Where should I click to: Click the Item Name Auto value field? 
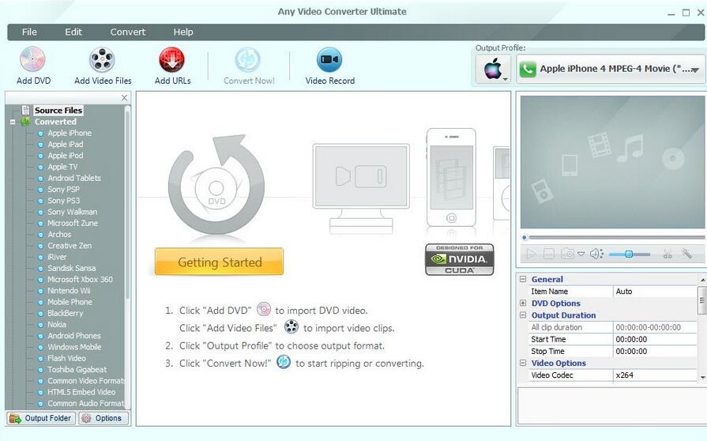(x=655, y=292)
